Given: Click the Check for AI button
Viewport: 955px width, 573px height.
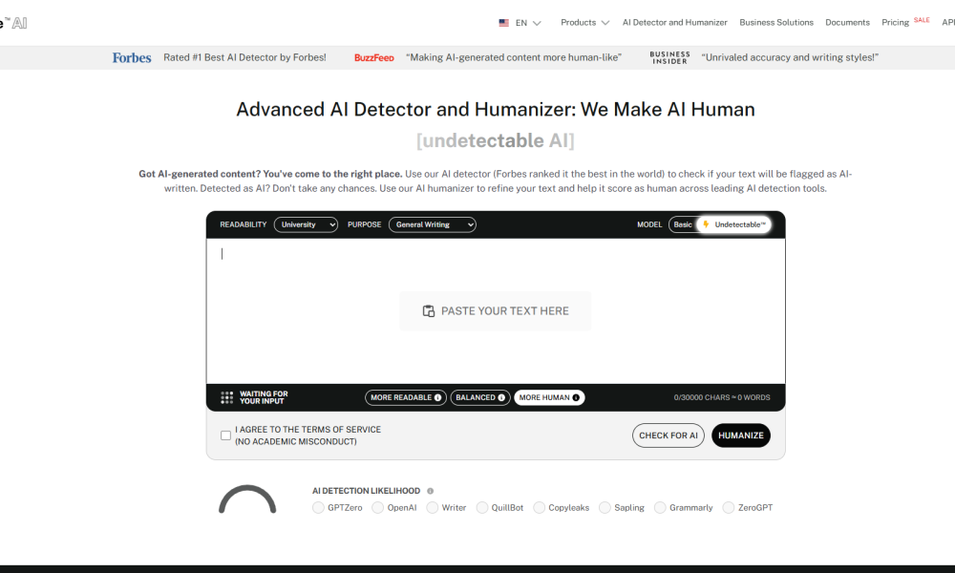Looking at the screenshot, I should pyautogui.click(x=668, y=435).
